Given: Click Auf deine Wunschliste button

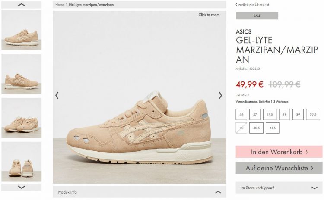Looking at the screenshot, I should [x=279, y=168].
